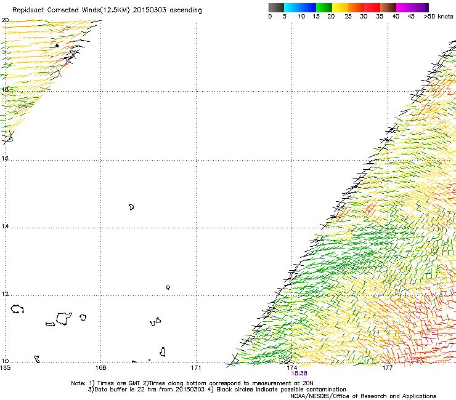Click the '>50 knots' legend label
The width and height of the screenshot is (456, 400).
pyautogui.click(x=438, y=17)
